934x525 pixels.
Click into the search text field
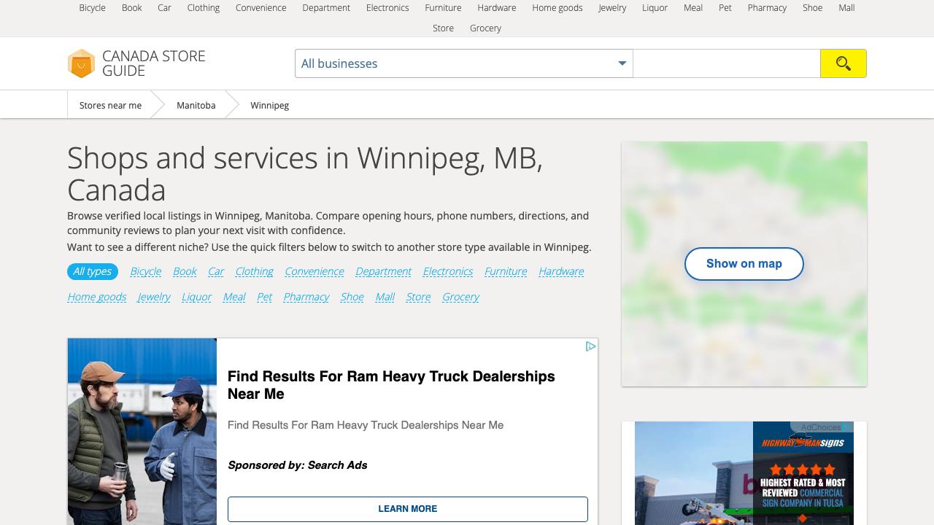pyautogui.click(x=726, y=63)
